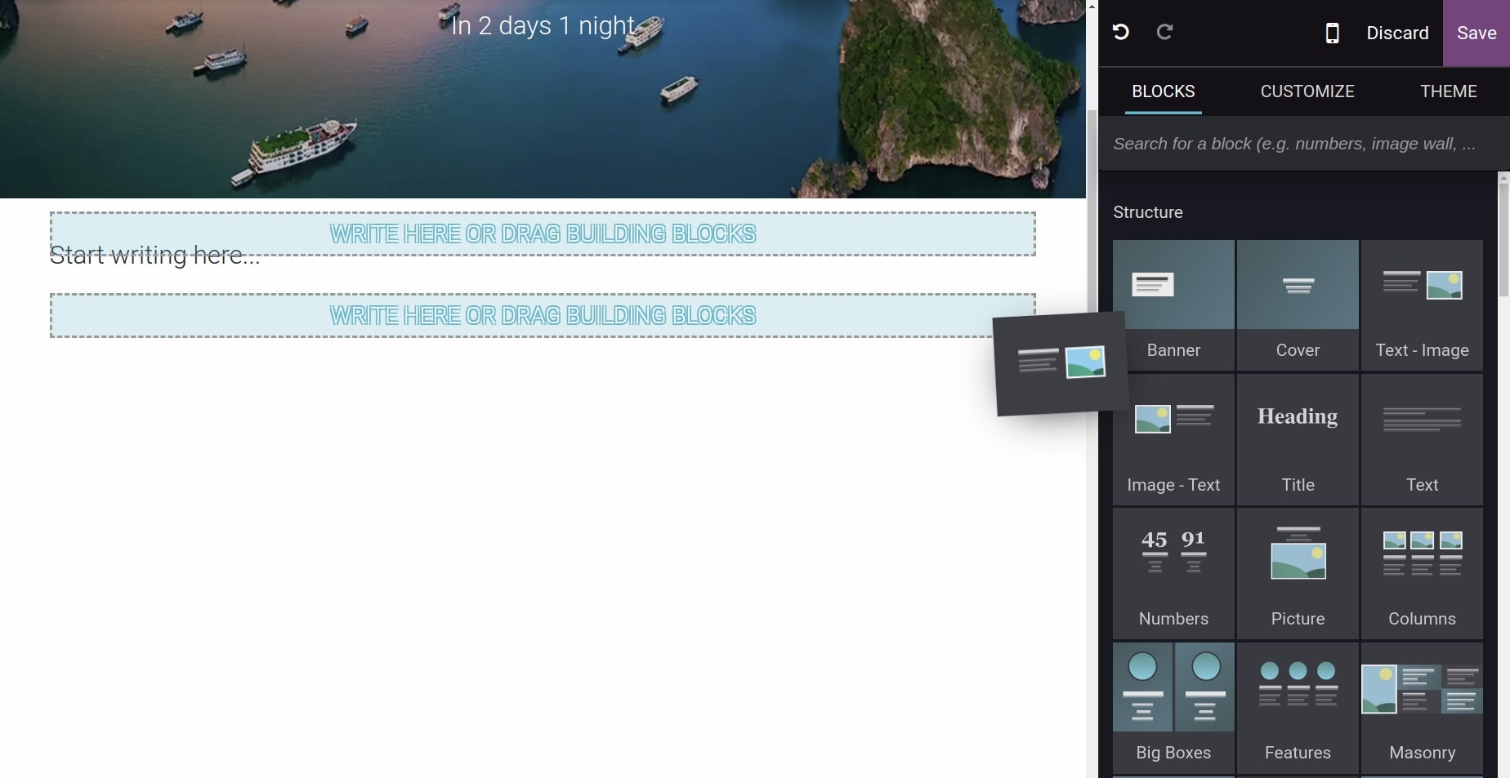This screenshot has height=778, width=1510.
Task: Switch to the BLOCKS tab
Action: click(1163, 91)
